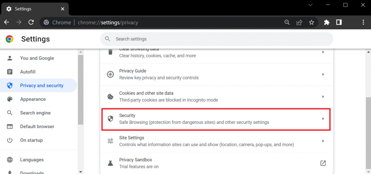Image resolution: width=371 pixels, height=174 pixels.
Task: Click the zoom magnifier icon in address bar
Action: click(287, 22)
